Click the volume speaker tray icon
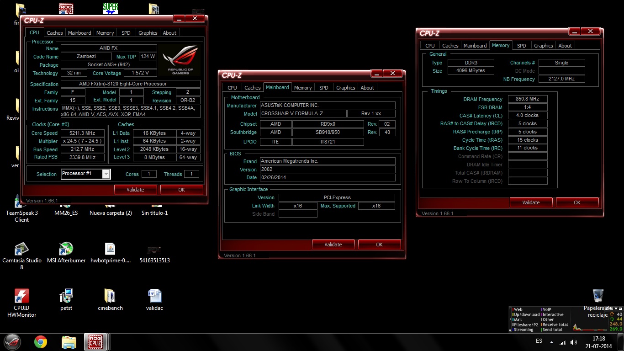This screenshot has width=624, height=351. pos(574,341)
